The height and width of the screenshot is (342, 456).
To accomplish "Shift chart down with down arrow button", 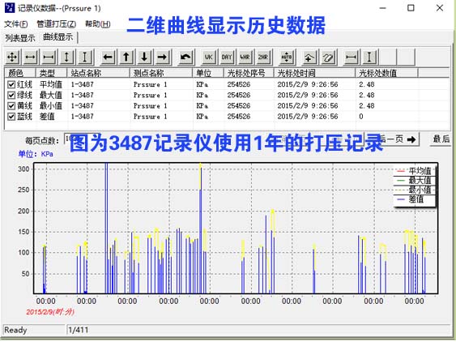I will (144, 57).
